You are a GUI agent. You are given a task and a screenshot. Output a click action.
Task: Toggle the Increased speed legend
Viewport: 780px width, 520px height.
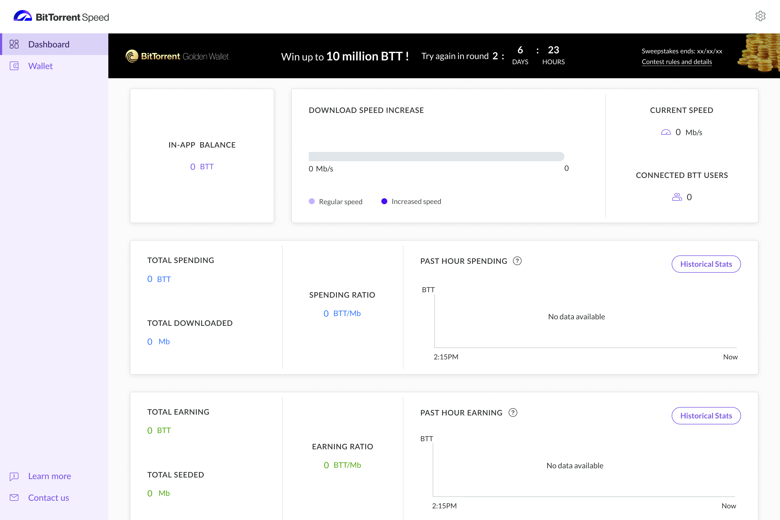click(411, 201)
